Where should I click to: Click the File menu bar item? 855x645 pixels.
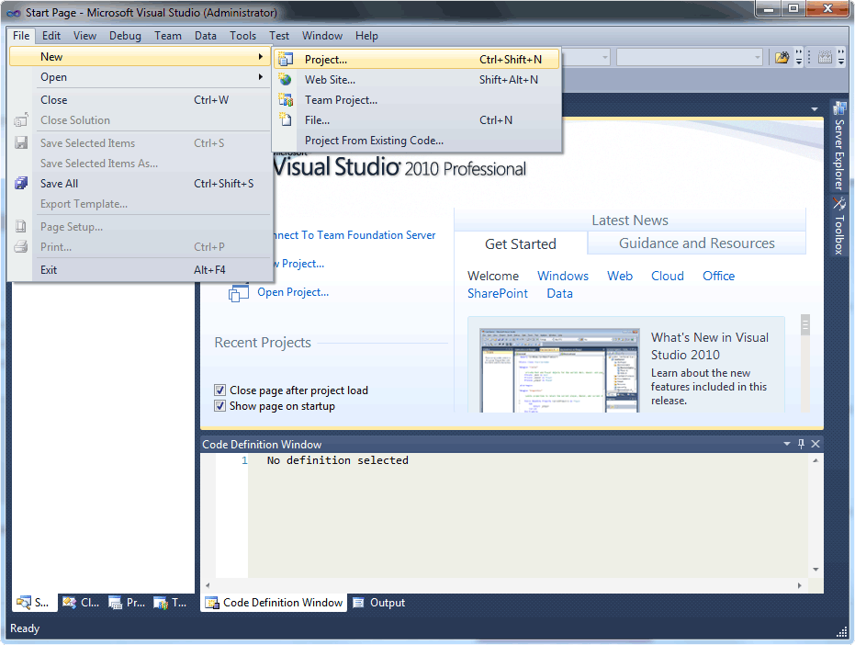coord(21,36)
